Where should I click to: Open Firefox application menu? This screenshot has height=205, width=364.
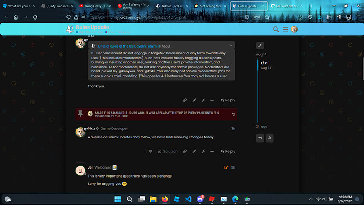[358, 17]
